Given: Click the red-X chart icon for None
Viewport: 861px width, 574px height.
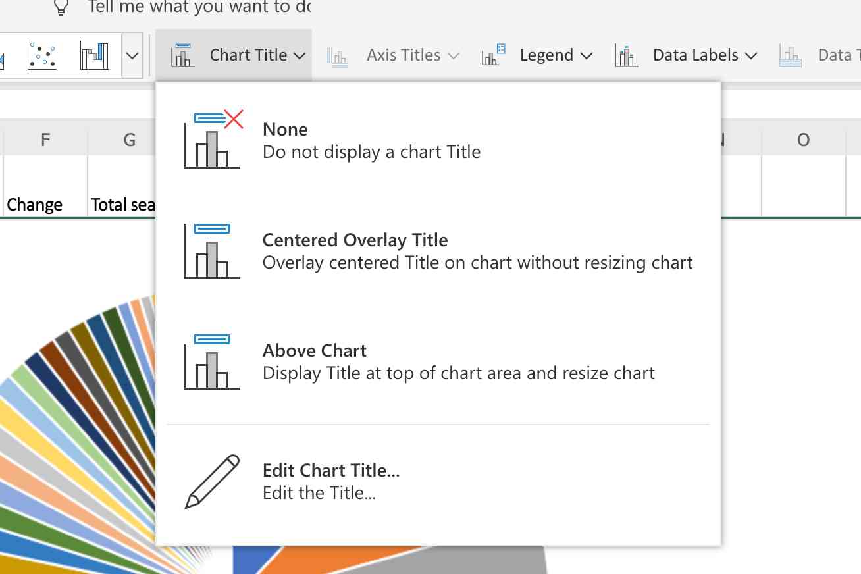Looking at the screenshot, I should (211, 138).
